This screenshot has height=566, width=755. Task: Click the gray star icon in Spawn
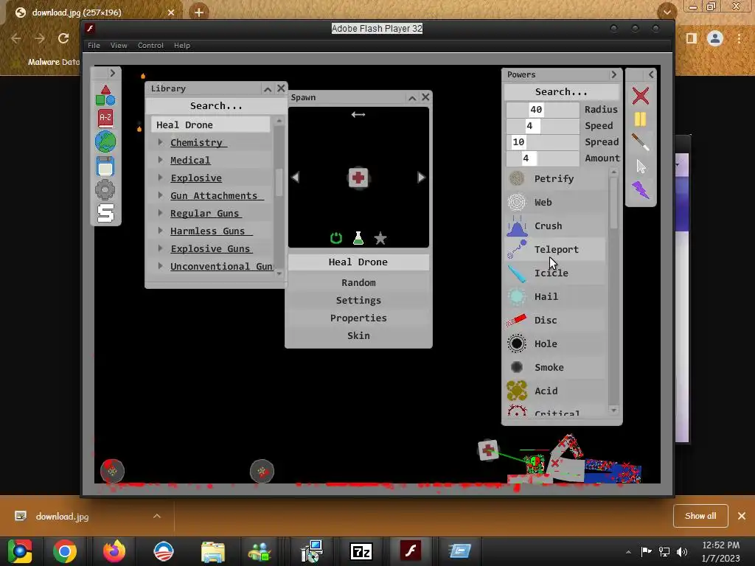pyautogui.click(x=380, y=238)
